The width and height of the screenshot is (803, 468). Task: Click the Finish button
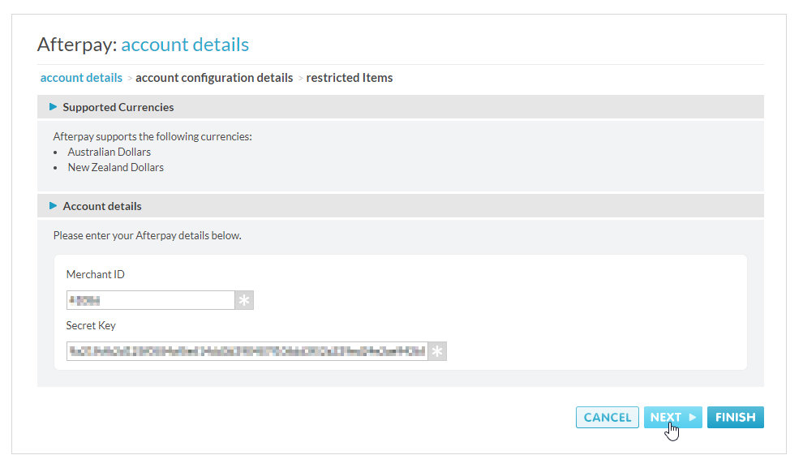pos(736,418)
